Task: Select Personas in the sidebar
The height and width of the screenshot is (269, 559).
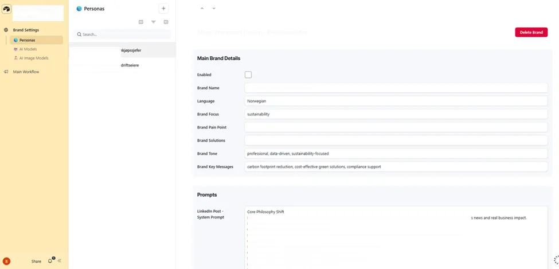Action: (36, 40)
